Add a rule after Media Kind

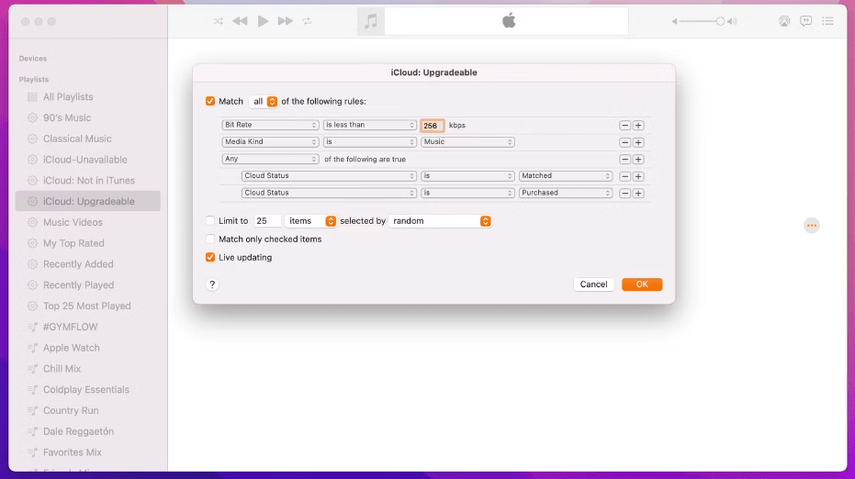pyautogui.click(x=638, y=142)
